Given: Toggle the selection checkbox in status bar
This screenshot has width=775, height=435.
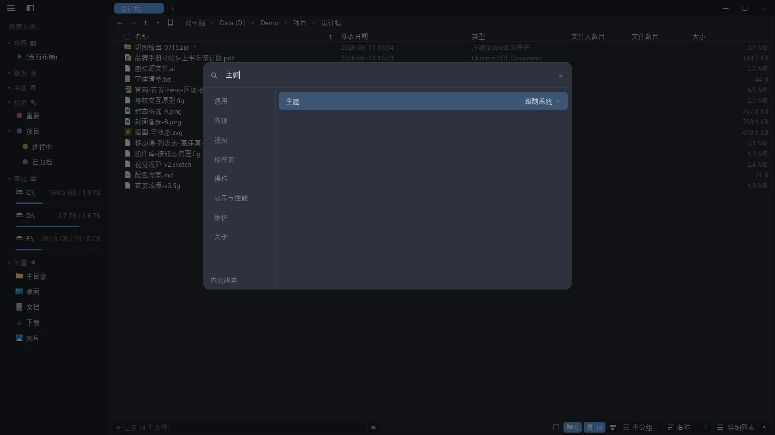Looking at the screenshot, I should (x=556, y=427).
